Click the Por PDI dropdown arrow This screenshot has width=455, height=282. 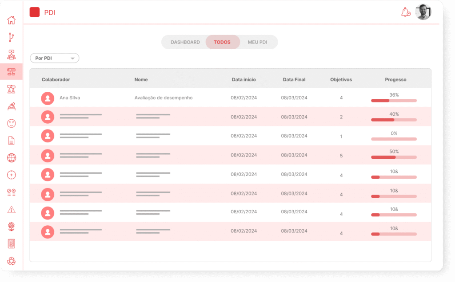tap(72, 58)
